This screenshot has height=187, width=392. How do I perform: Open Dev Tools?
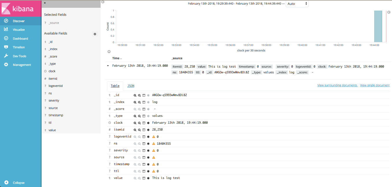pyautogui.click(x=19, y=56)
